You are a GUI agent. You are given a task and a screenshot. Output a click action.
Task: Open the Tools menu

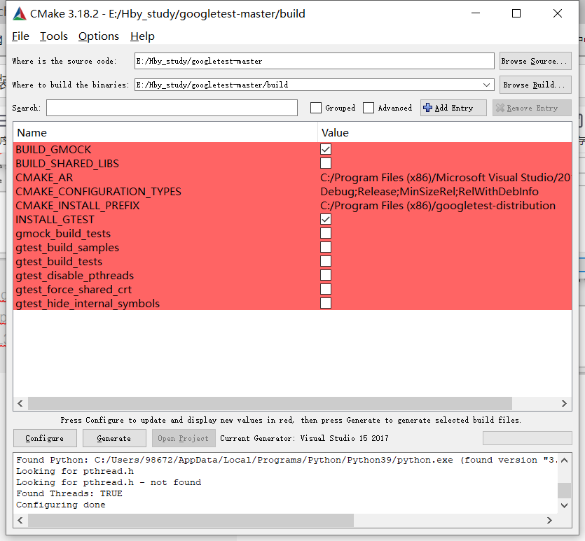click(x=54, y=36)
